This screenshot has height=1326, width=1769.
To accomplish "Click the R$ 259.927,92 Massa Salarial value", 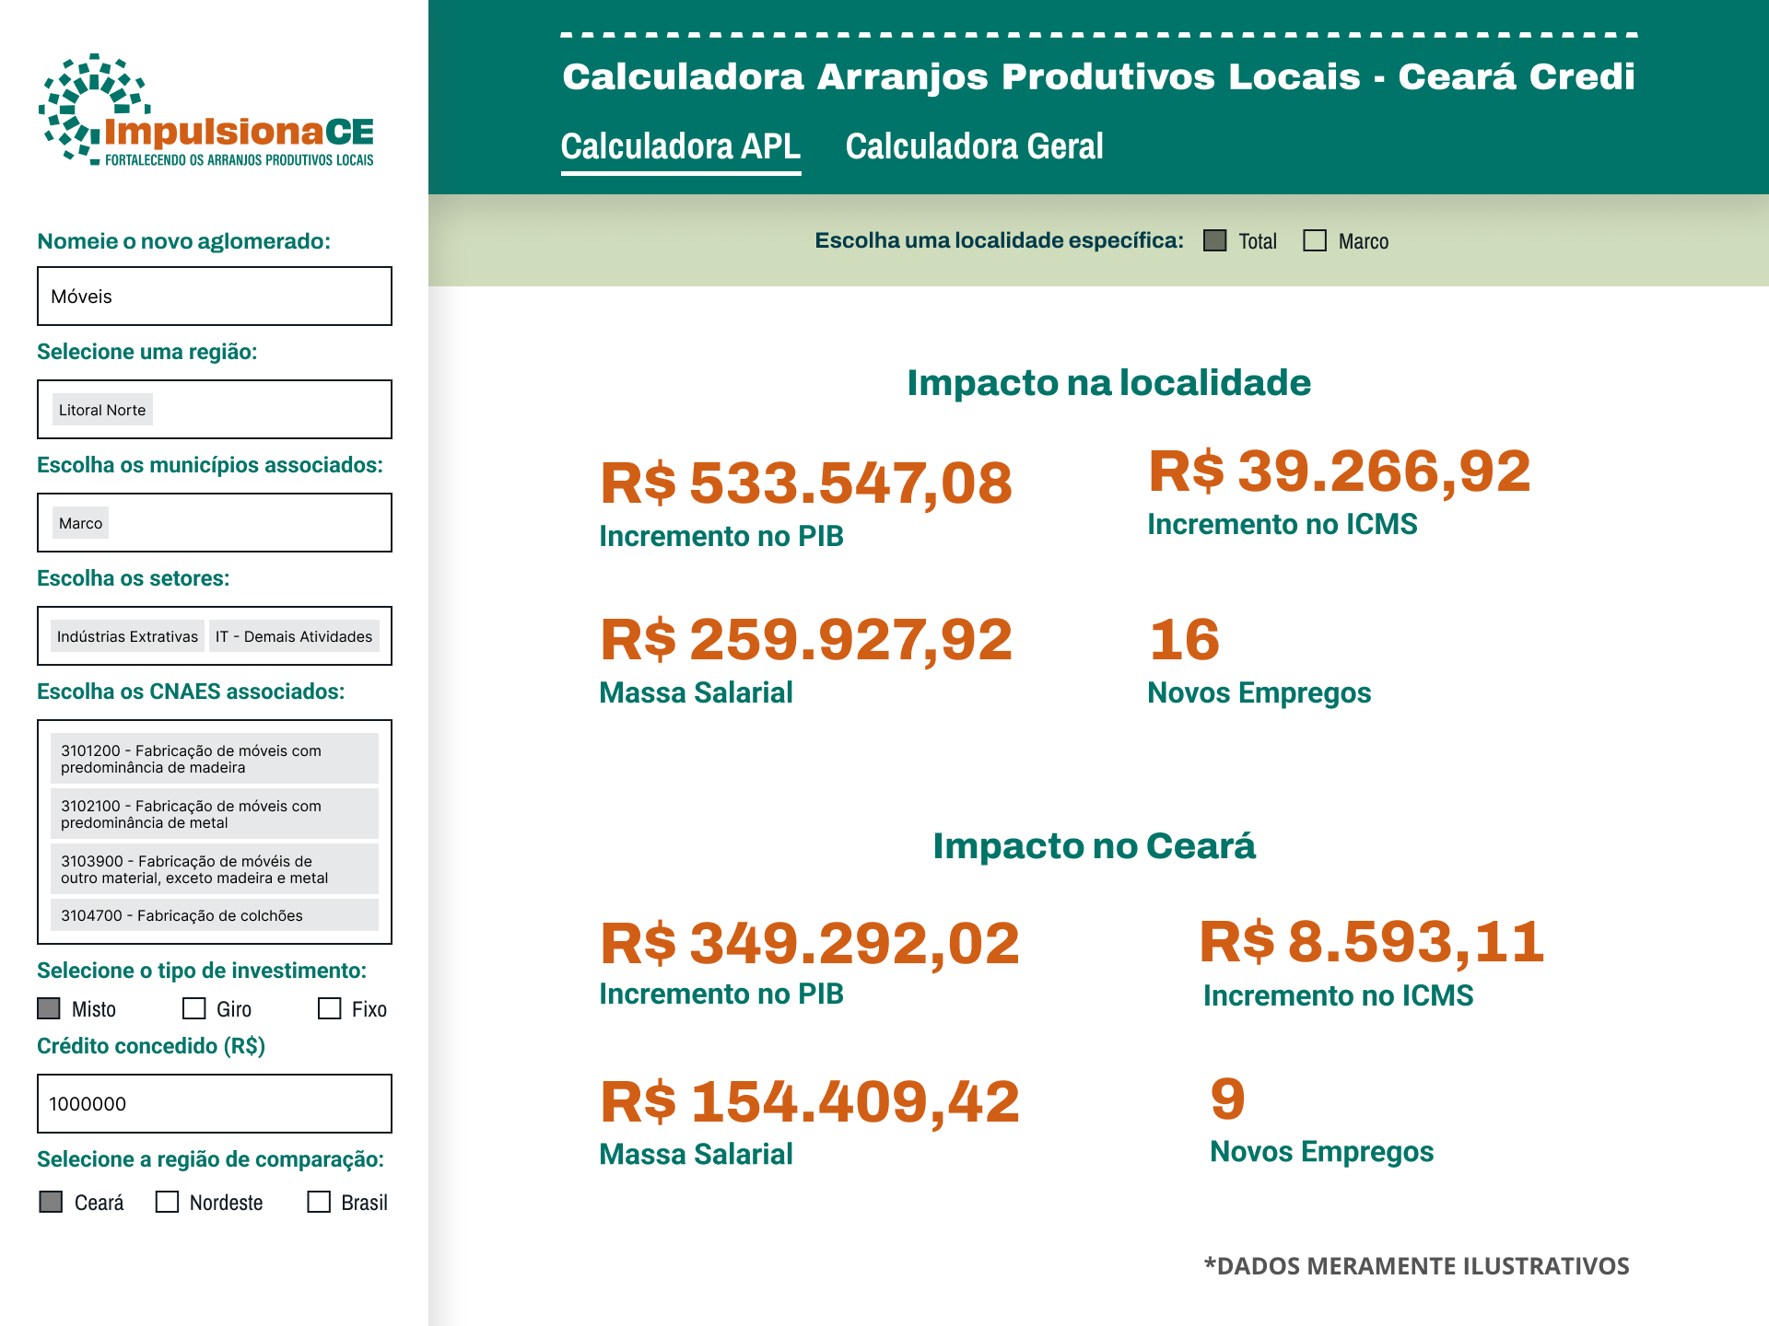I will click(x=806, y=640).
